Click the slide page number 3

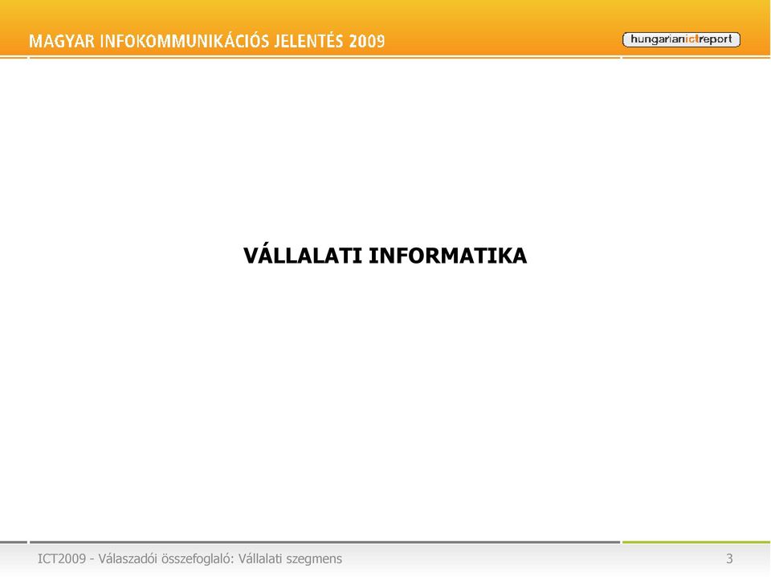729,559
